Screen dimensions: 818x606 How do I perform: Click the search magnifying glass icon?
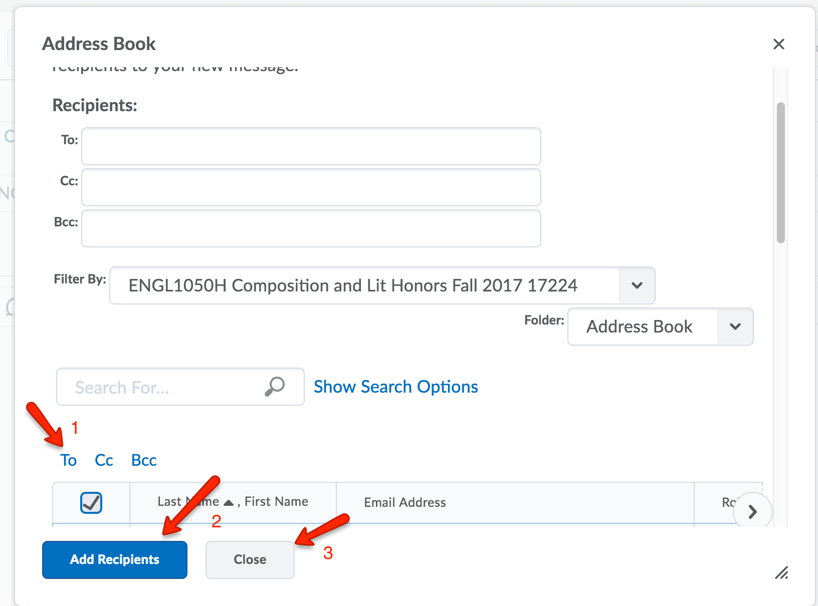pyautogui.click(x=275, y=387)
